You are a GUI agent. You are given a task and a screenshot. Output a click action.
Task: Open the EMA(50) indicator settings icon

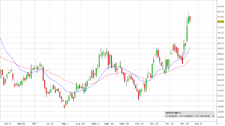pyautogui.click(x=196, y=116)
